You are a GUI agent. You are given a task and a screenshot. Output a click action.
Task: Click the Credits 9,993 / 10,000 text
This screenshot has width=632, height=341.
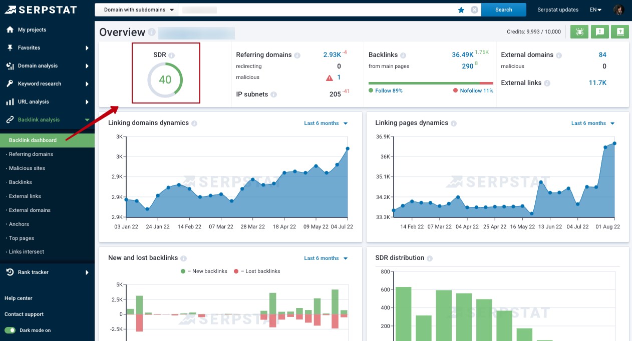534,31
